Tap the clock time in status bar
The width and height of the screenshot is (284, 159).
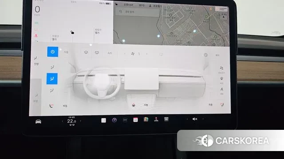(128, 5)
